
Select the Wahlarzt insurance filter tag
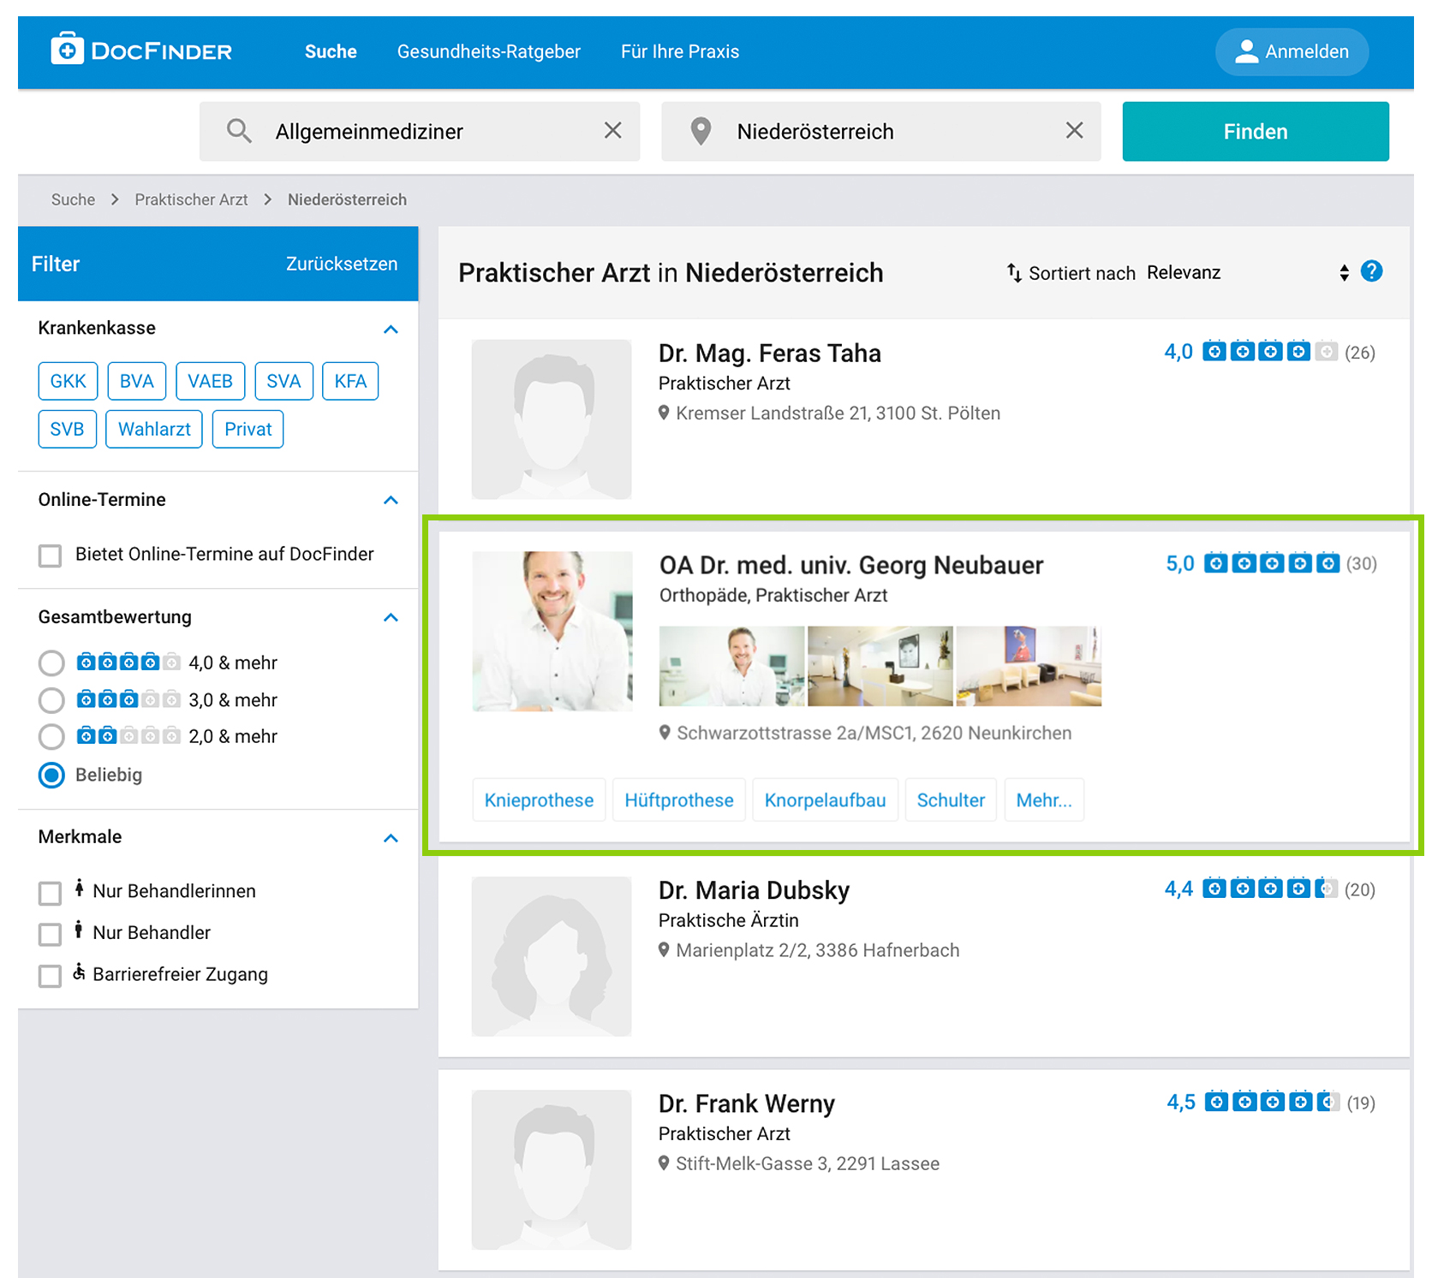(x=154, y=429)
